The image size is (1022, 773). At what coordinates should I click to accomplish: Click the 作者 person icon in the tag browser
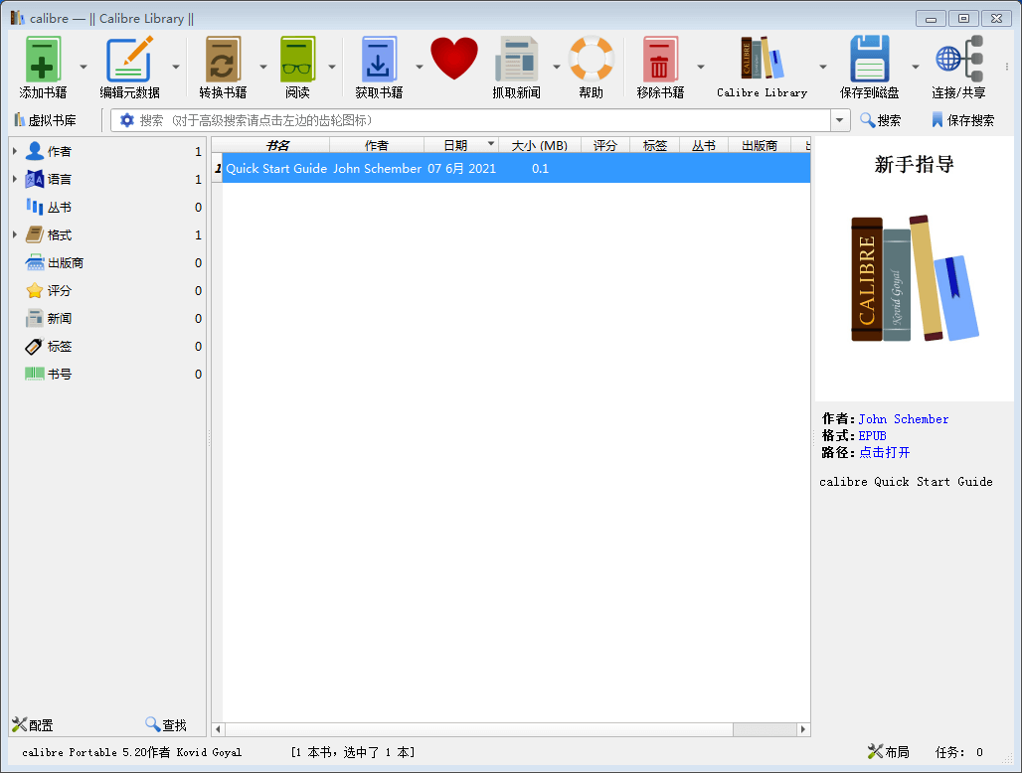[35, 151]
